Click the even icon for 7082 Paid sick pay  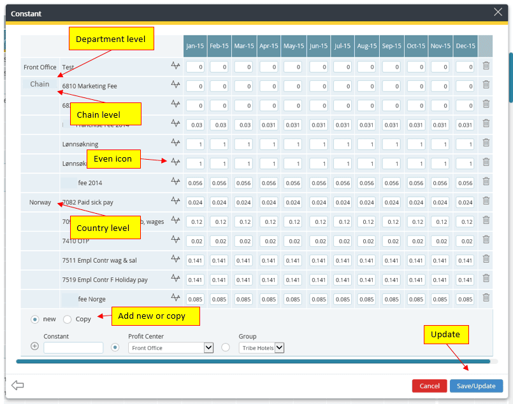pos(175,201)
